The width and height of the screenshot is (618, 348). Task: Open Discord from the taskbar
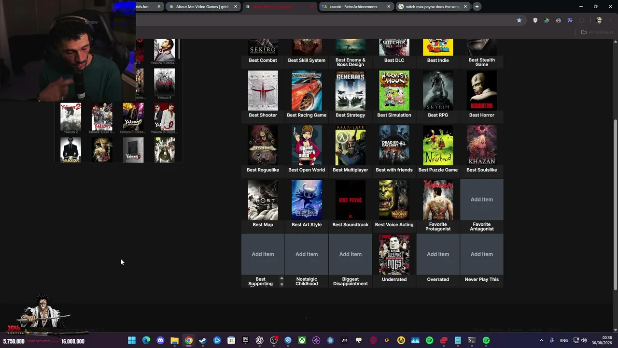pyautogui.click(x=160, y=341)
